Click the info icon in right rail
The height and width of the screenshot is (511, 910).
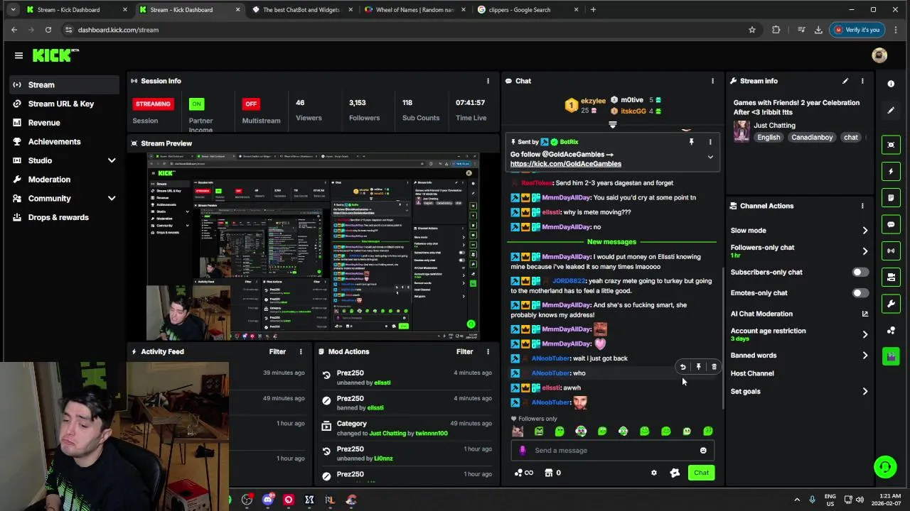click(891, 84)
